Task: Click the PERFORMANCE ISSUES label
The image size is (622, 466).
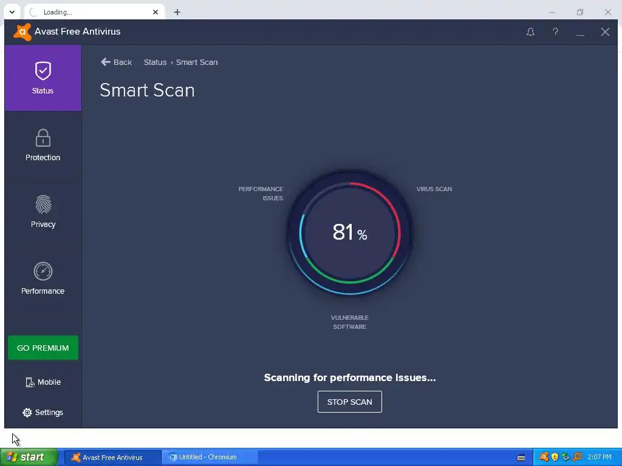Action: coord(261,194)
